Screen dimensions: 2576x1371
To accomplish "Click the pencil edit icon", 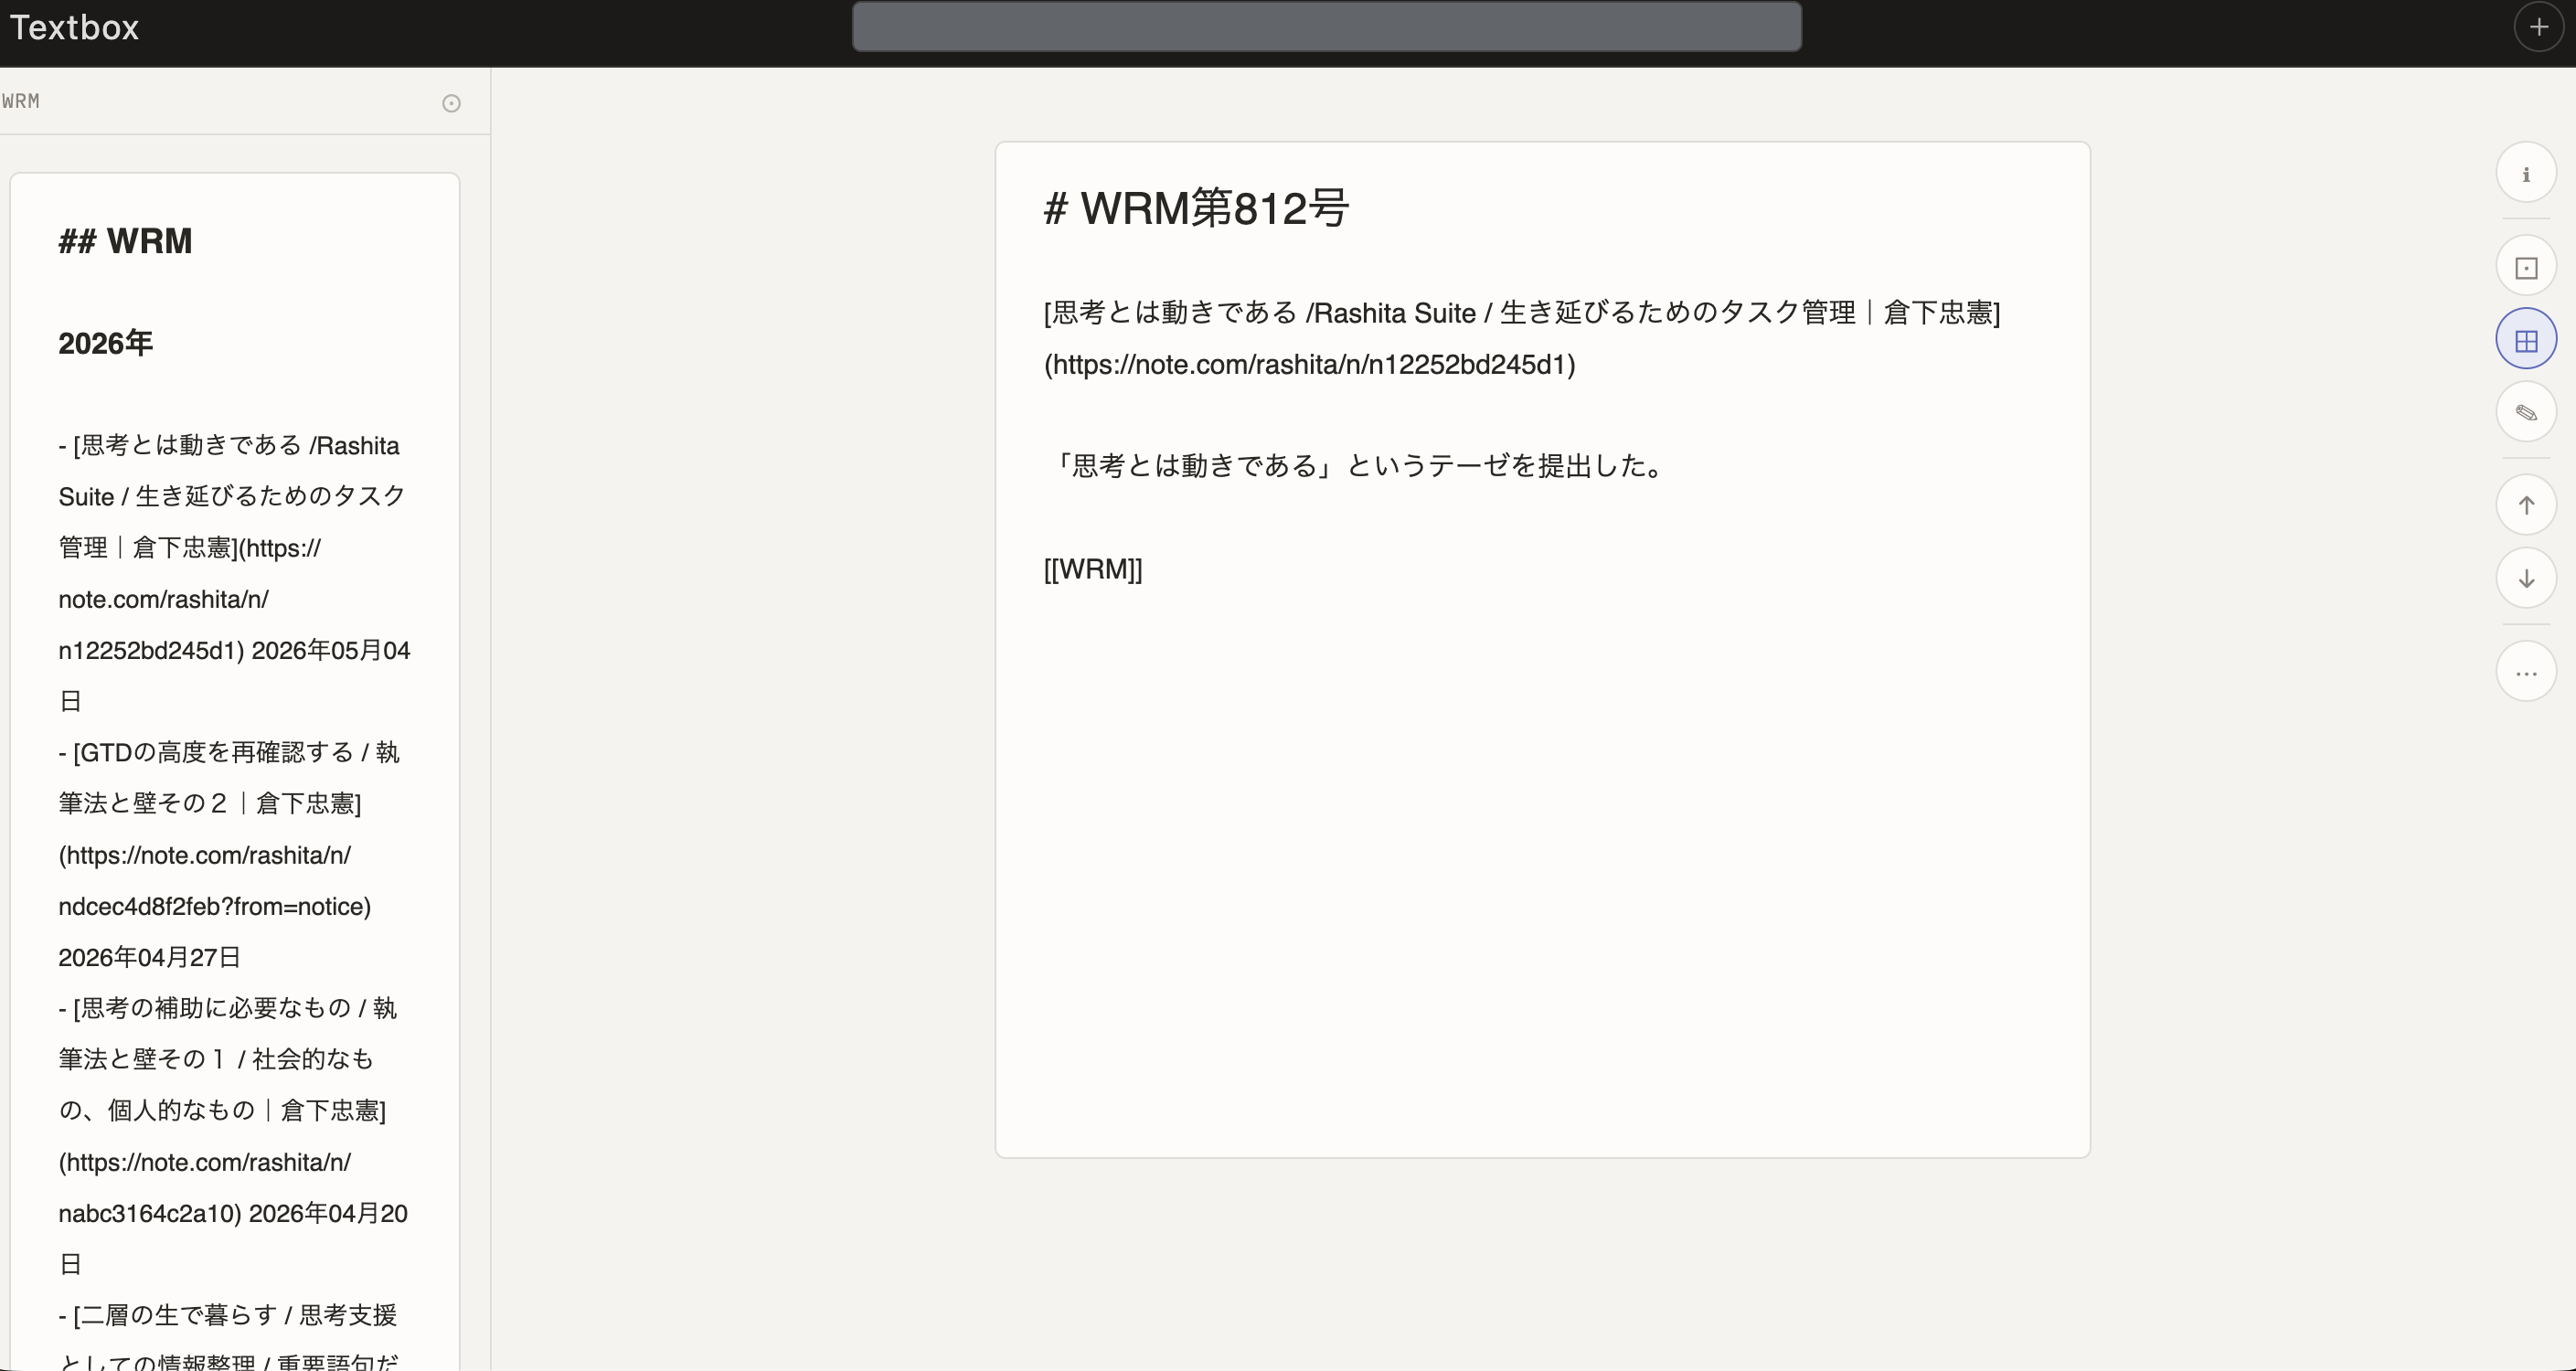I will (x=2526, y=413).
